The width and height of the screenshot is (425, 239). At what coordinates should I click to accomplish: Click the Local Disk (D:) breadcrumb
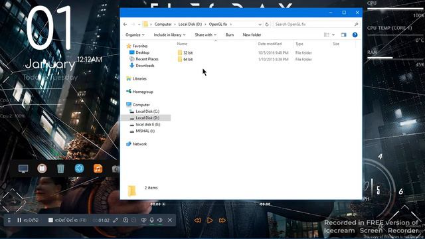coord(190,24)
